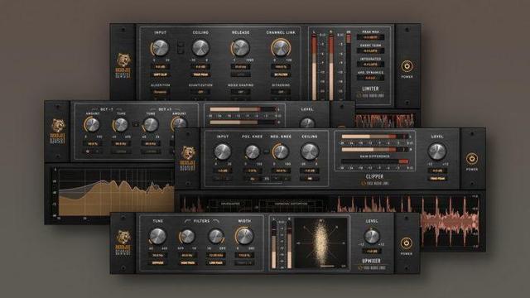Screen dimensions: 530x298
Task: Open the Noise Shaping dropdown on Limiter
Action: (241, 92)
